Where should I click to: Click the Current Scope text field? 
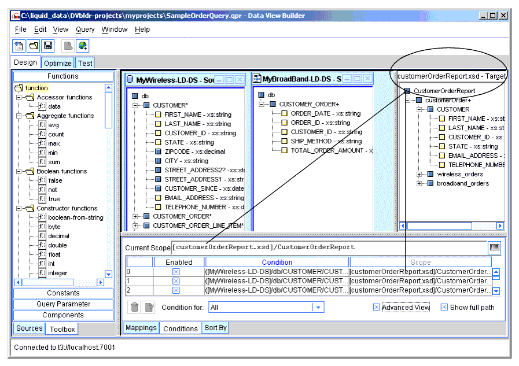[x=329, y=247]
